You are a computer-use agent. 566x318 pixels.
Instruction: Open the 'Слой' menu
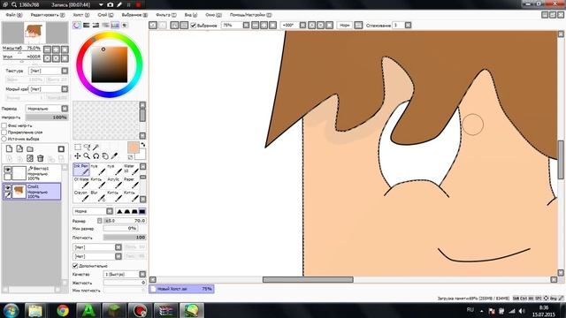coord(105,15)
